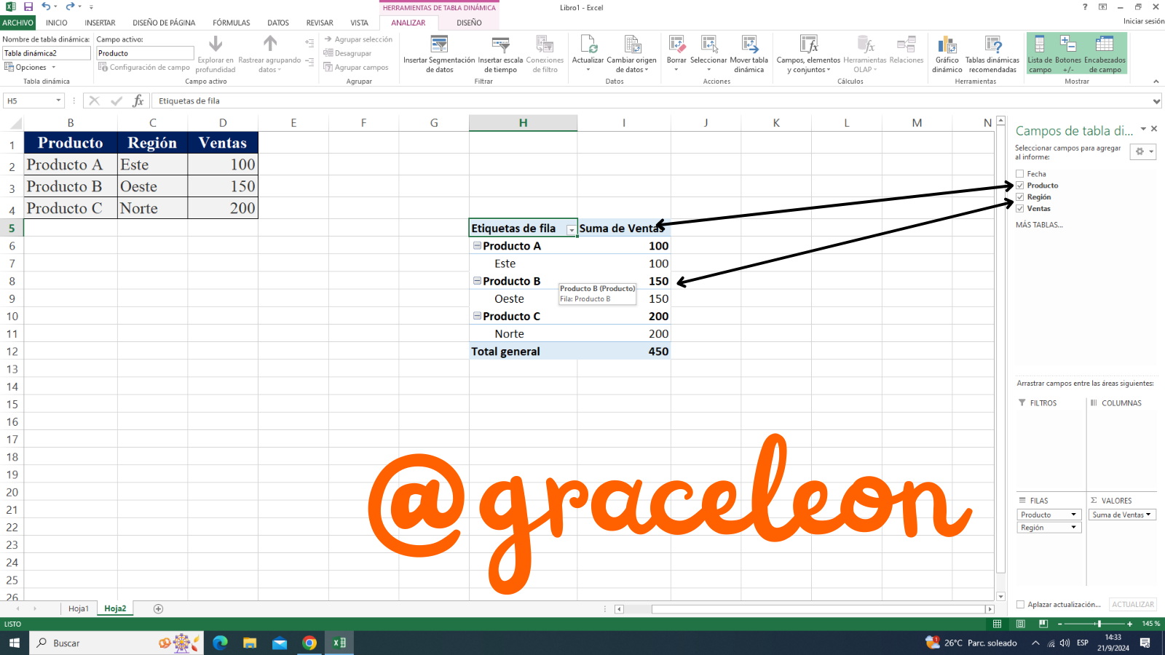The image size is (1165, 655).
Task: Collapse the Producto A group in the pivot table
Action: click(477, 246)
